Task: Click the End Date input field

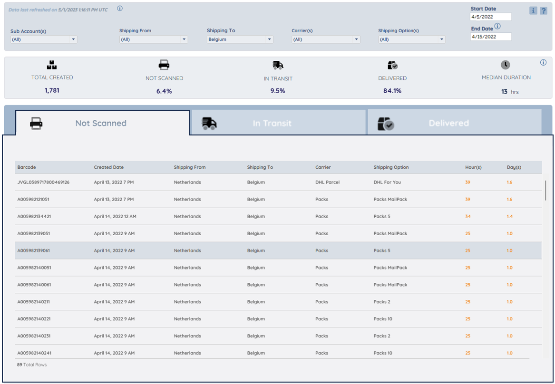Action: pos(491,37)
